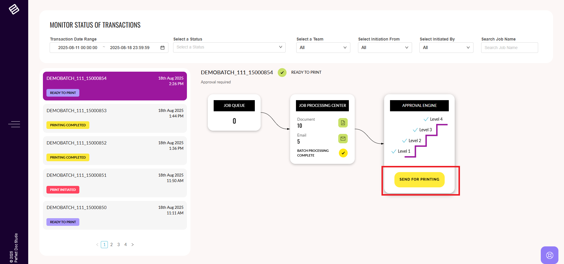Screen dimensions: 564x264
Task: Go to page 2 of results
Action: click(111, 245)
